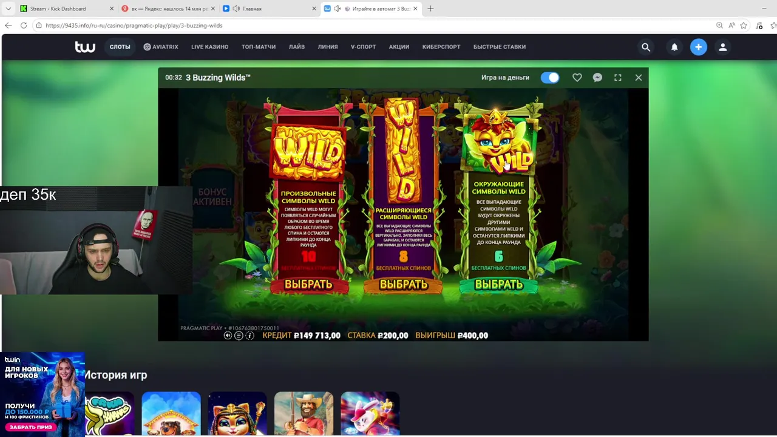Reload the page
The width and height of the screenshot is (777, 437).
(24, 25)
